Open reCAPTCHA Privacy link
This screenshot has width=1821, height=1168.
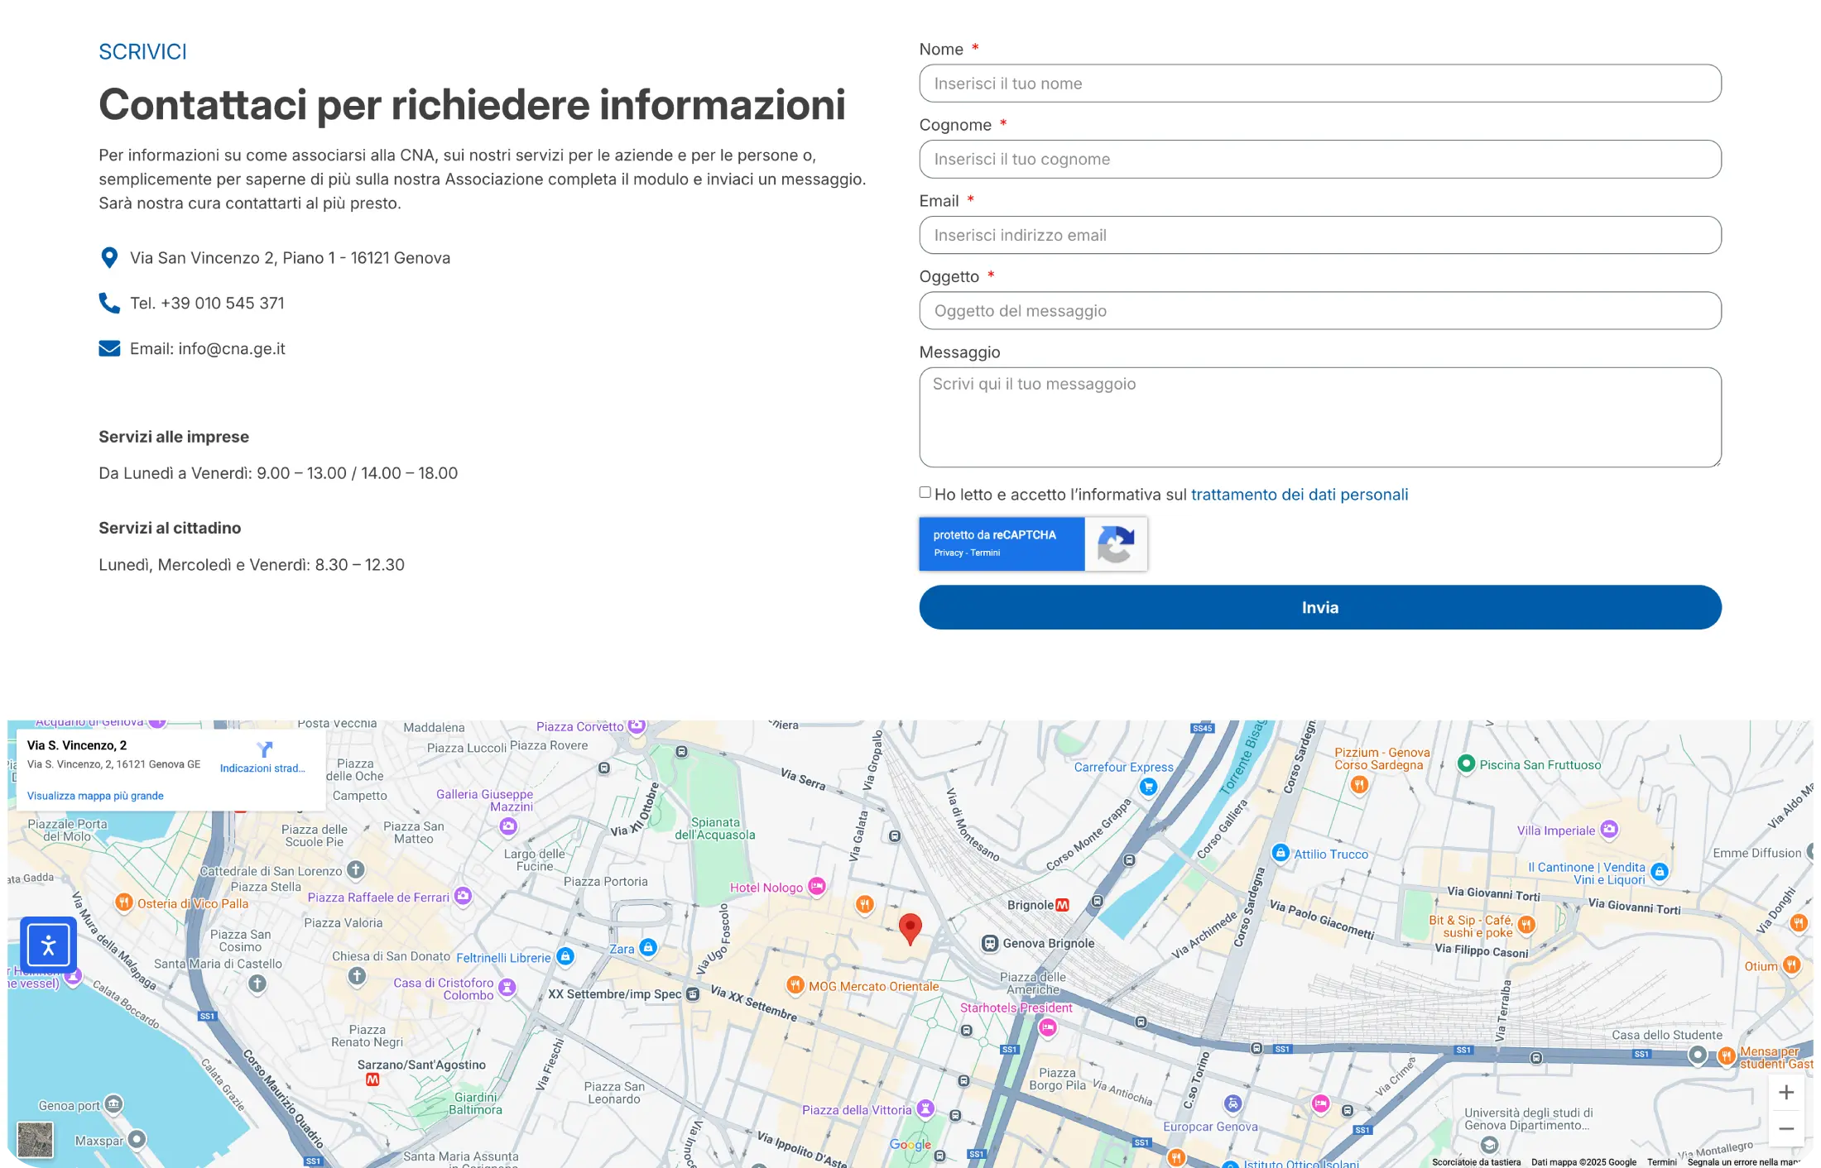(x=948, y=553)
